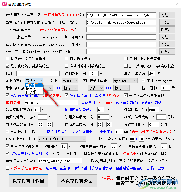Select 仅音频 in the dropdown list
181x192 pixels.
pos(34,88)
